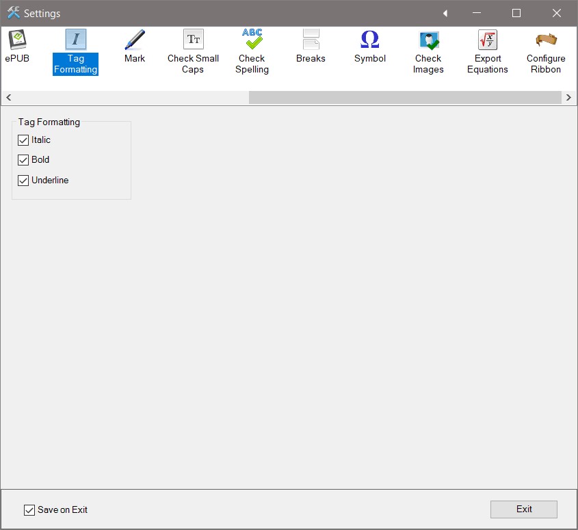Uncheck the Underline checkbox

23,181
